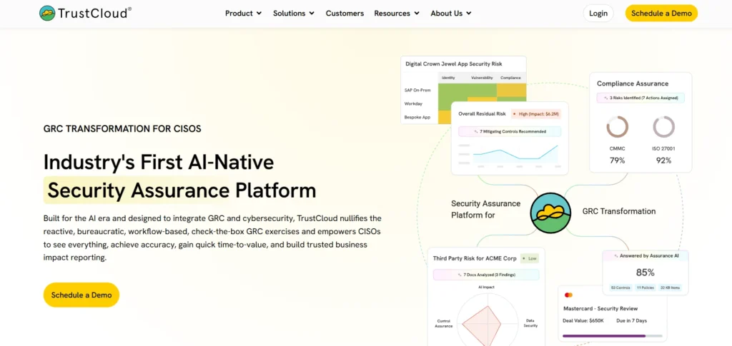The height and width of the screenshot is (346, 732).
Task: Expand the Resources menu chevron
Action: coord(417,14)
